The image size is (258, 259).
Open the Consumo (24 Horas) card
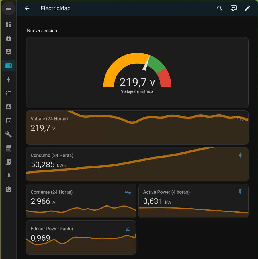137,164
